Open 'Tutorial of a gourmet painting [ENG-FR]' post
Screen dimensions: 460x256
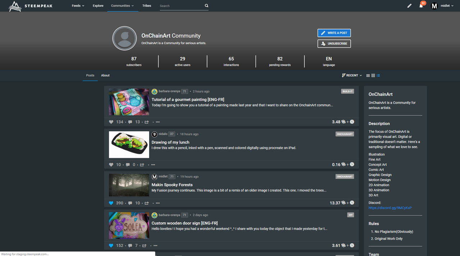click(188, 100)
